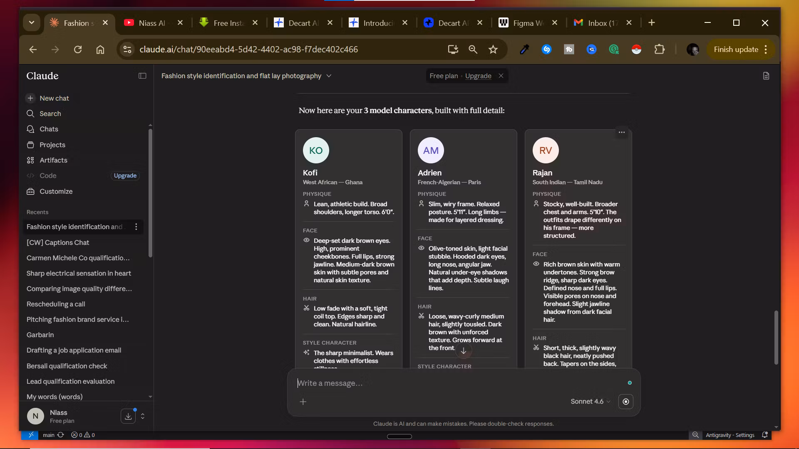Click Upgrade badge next to Code

[x=125, y=175]
